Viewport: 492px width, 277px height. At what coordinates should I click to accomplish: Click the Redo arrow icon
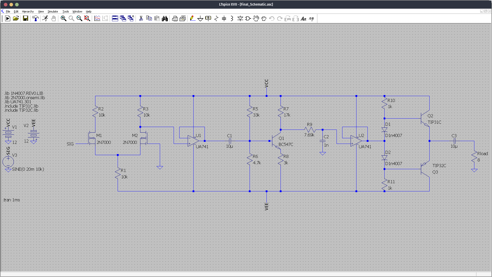[280, 18]
